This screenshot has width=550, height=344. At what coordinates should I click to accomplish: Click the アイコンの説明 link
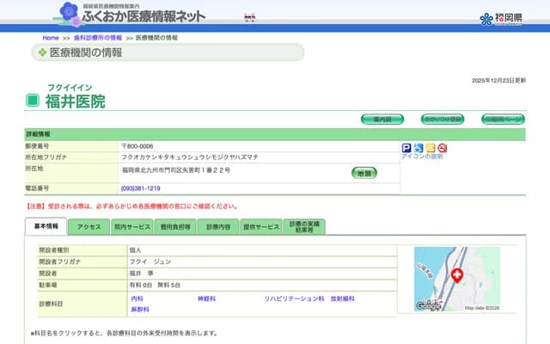pyautogui.click(x=422, y=157)
